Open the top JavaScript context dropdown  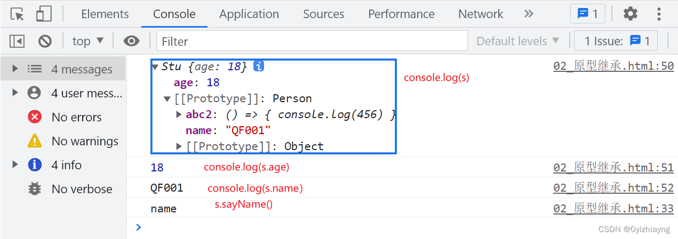[x=88, y=41]
